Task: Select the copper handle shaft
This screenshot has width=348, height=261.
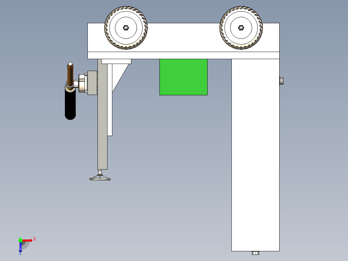Action: 70,74
